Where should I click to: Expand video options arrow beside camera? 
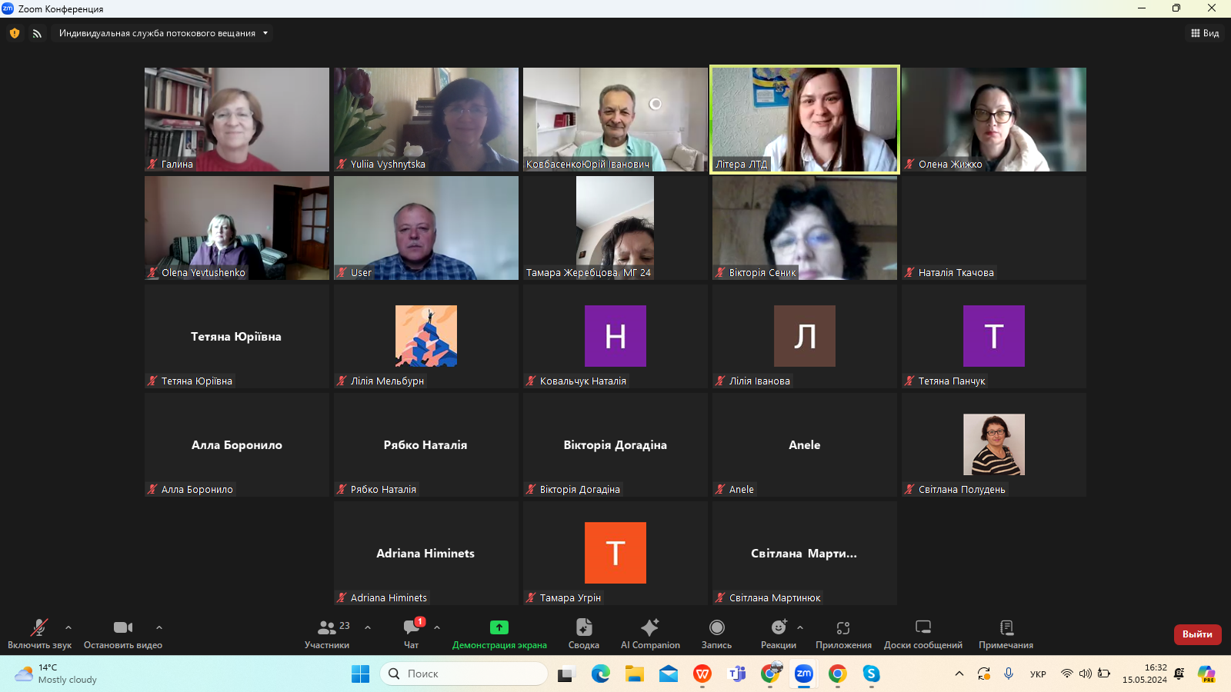pos(159,627)
